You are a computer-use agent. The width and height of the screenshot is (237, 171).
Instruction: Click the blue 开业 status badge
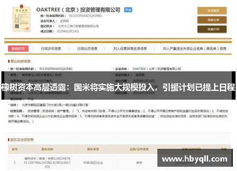(128, 10)
